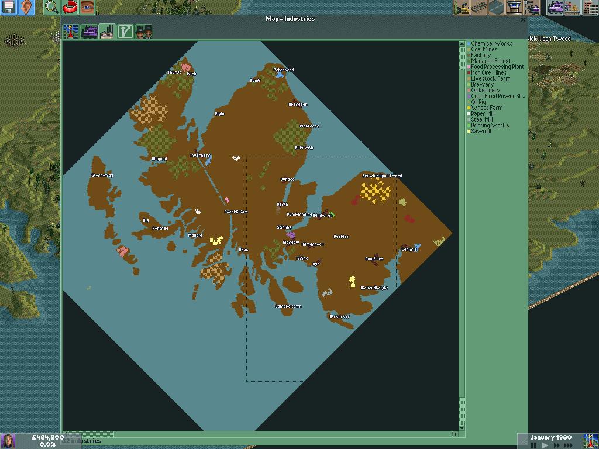
Task: Open the purple train vehicles list
Action: click(555, 8)
